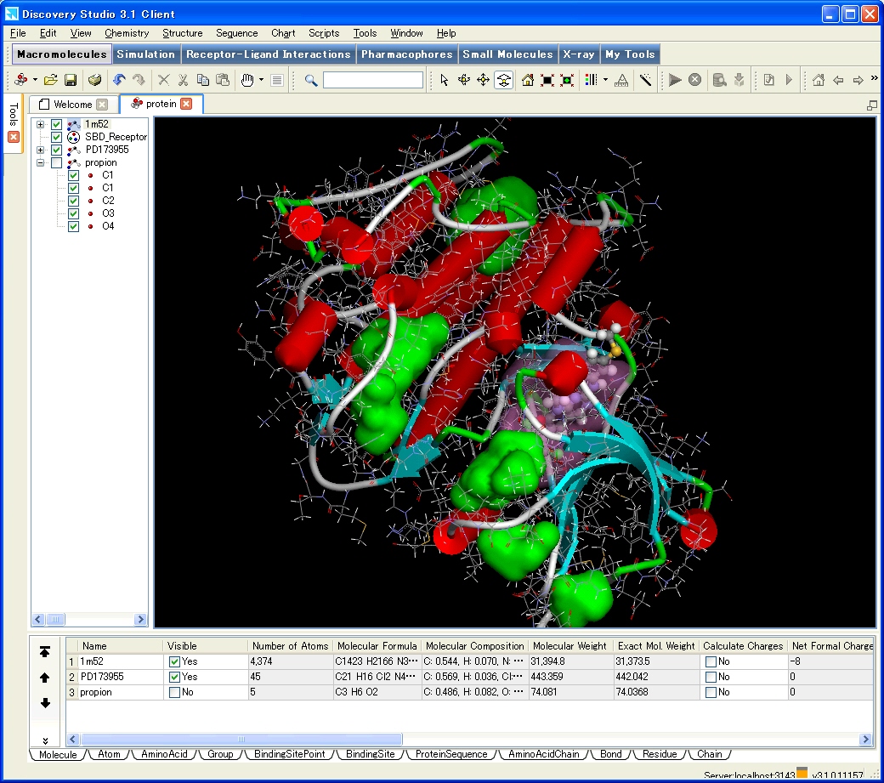Click the navigate back arrow icon
The width and height of the screenshot is (884, 783).
tap(838, 80)
